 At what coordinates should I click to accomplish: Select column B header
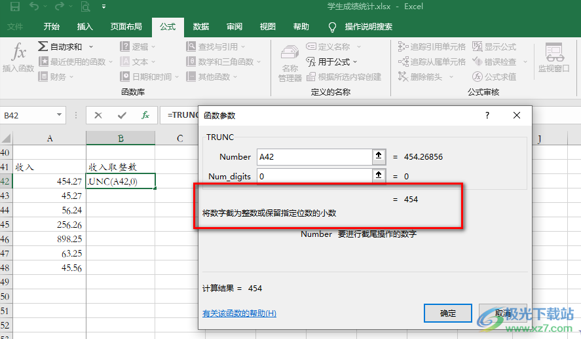click(x=121, y=138)
